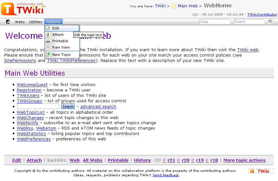Follow the advanced search link
278x181 pixels.
tap(98, 107)
